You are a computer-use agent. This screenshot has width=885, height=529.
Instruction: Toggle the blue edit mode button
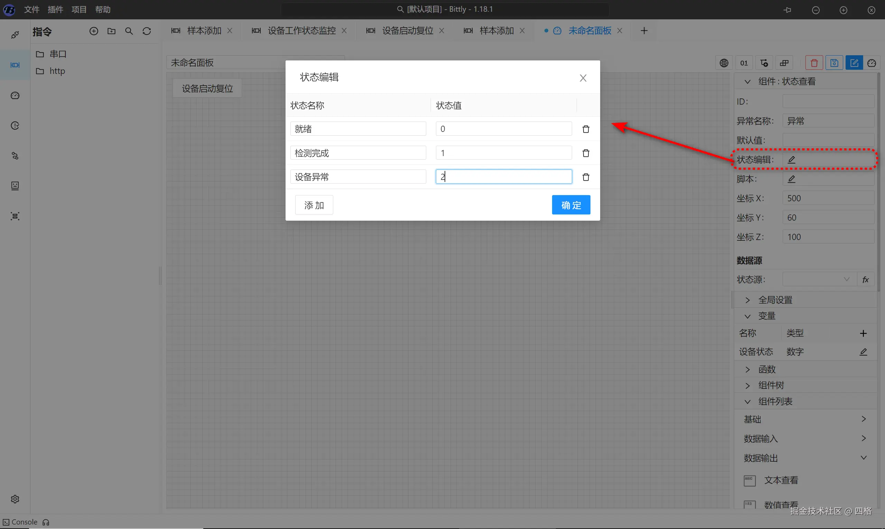pyautogui.click(x=854, y=63)
